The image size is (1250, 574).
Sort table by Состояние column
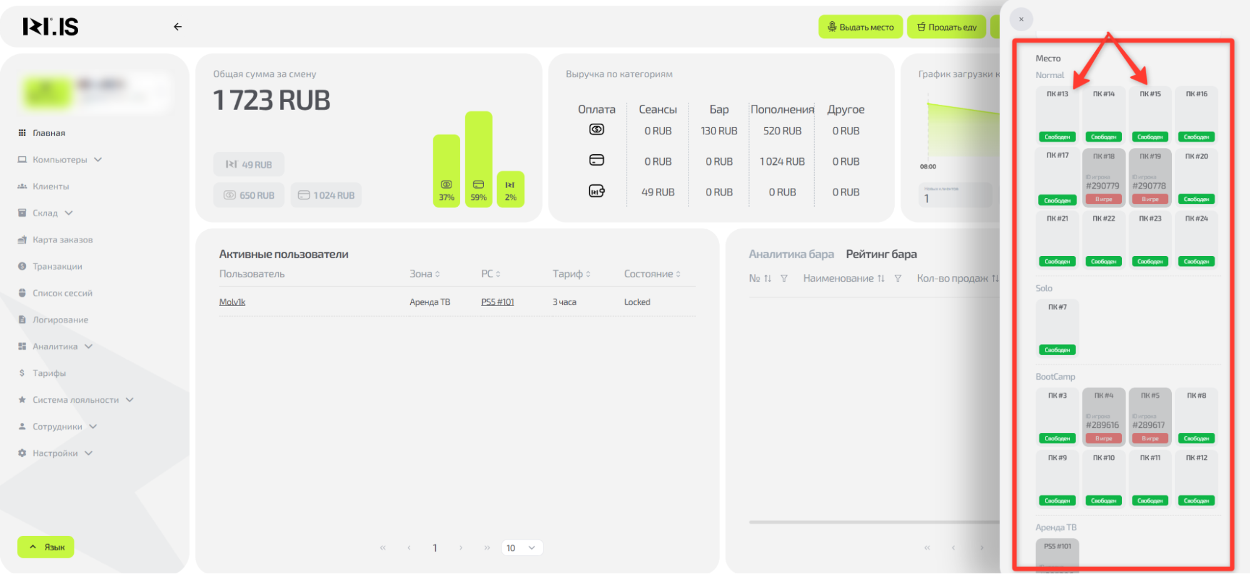point(652,274)
